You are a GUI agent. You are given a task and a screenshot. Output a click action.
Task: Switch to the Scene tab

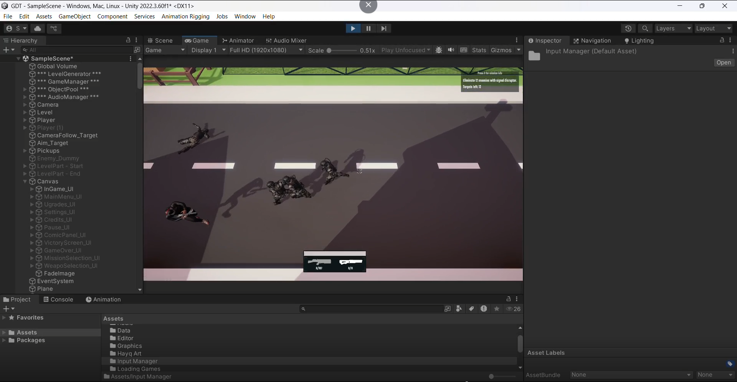(160, 41)
